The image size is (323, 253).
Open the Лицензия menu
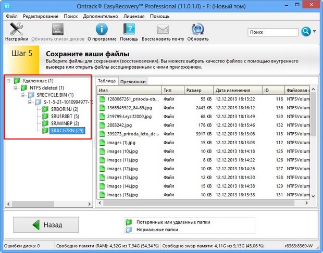[x=134, y=16]
